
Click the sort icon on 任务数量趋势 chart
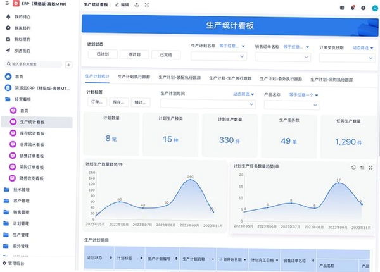(362, 168)
